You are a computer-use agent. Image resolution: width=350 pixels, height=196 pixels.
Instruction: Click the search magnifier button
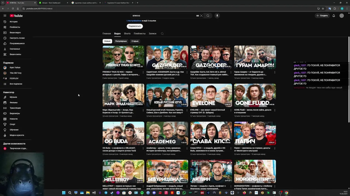pos(208,16)
